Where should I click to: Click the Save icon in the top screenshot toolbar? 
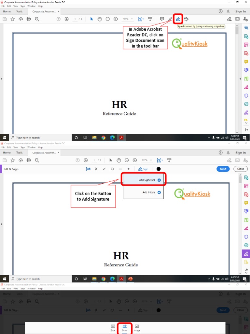tap(5, 19)
